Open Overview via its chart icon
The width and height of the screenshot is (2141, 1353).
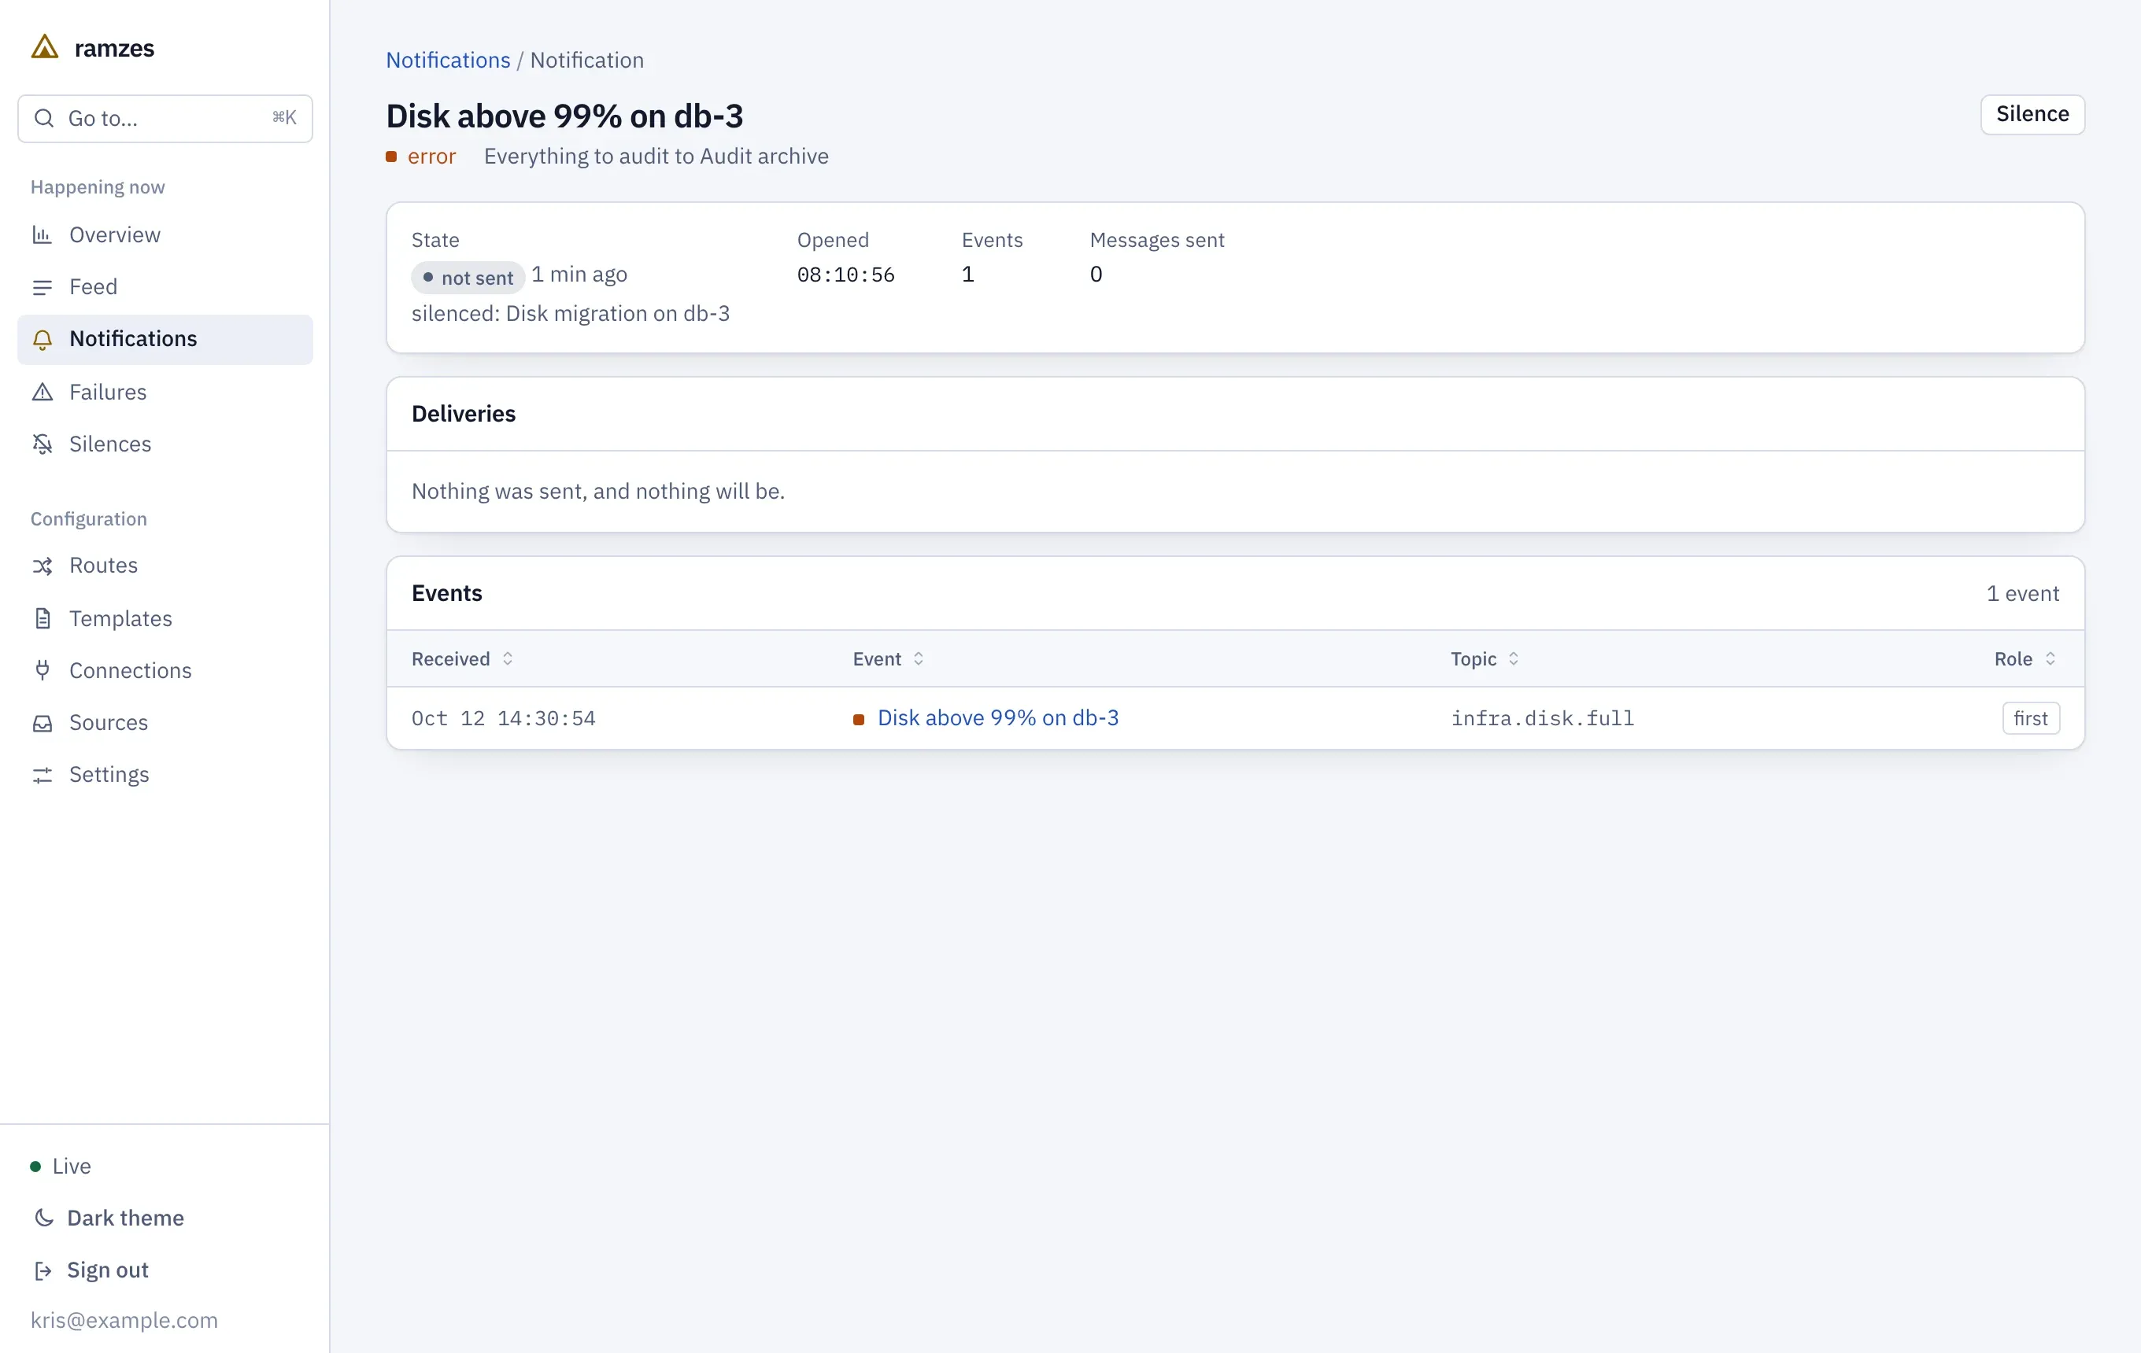[42, 234]
